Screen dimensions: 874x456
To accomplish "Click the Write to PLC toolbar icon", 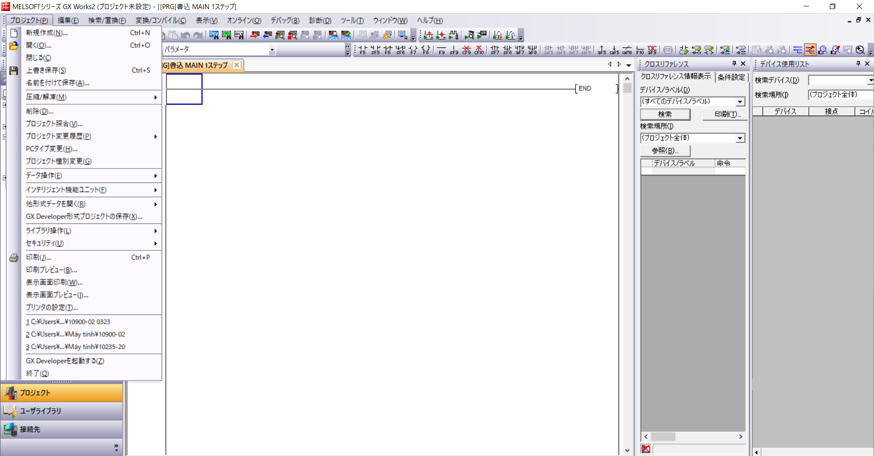I will click(254, 35).
